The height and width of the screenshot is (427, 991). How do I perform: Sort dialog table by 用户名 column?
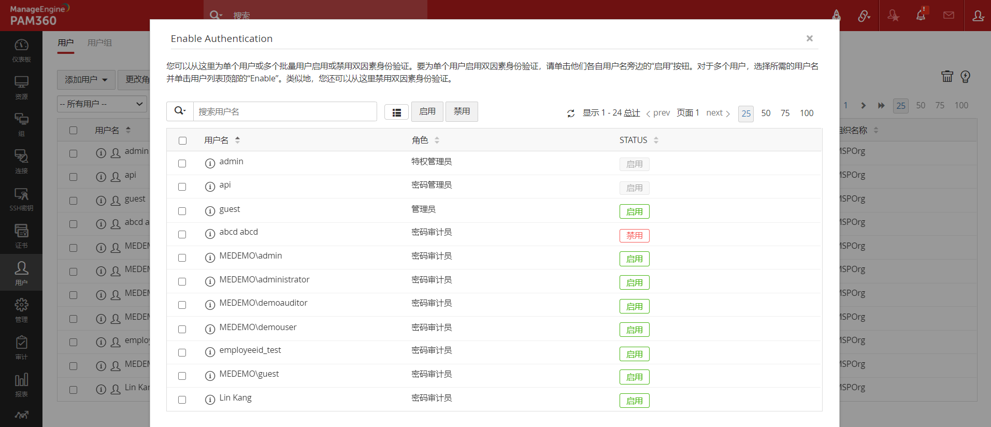point(222,140)
